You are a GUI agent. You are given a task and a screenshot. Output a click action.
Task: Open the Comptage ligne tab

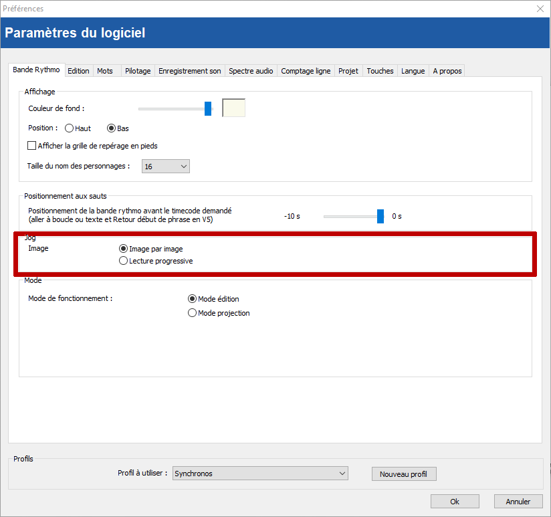pyautogui.click(x=306, y=71)
